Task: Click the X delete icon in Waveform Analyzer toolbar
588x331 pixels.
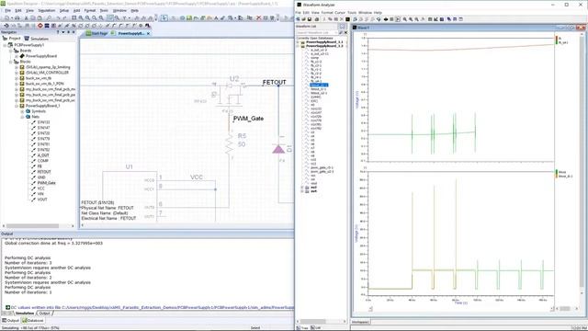Action: (x=342, y=19)
